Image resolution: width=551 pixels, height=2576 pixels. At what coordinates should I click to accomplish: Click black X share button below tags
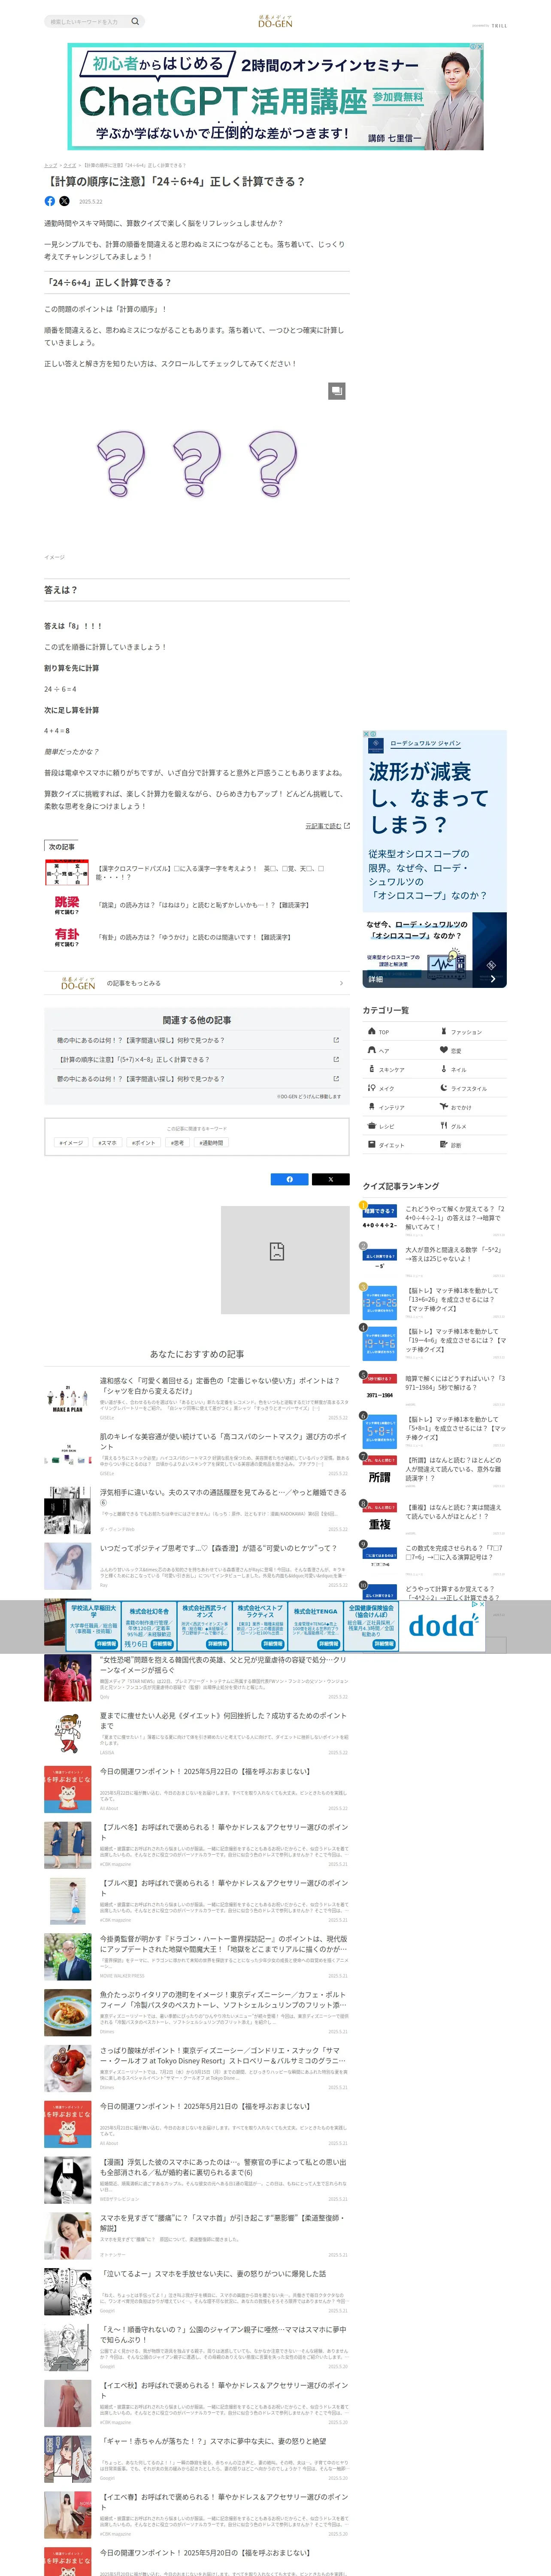pyautogui.click(x=331, y=1180)
